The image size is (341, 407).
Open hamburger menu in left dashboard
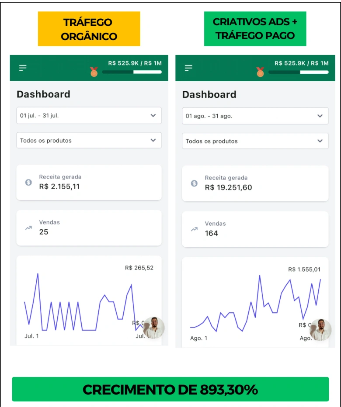tap(23, 68)
